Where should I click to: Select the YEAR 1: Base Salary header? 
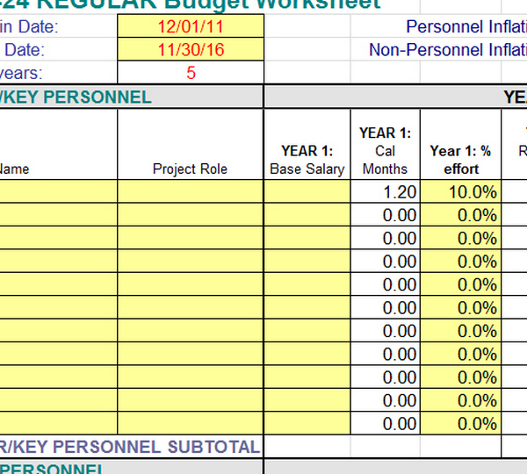[x=307, y=144]
